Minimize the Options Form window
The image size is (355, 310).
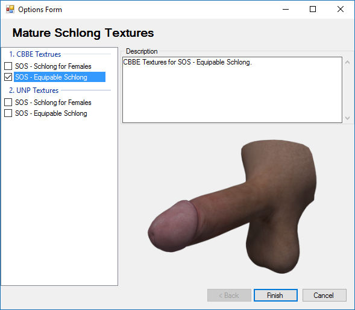286,9
